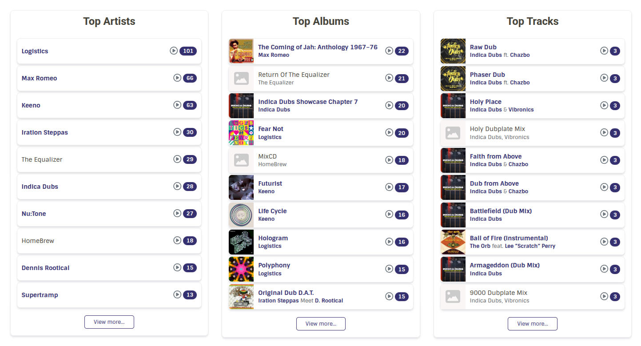Open the Phaser Dub track link
The width and height of the screenshot is (641, 346).
pyautogui.click(x=487, y=75)
